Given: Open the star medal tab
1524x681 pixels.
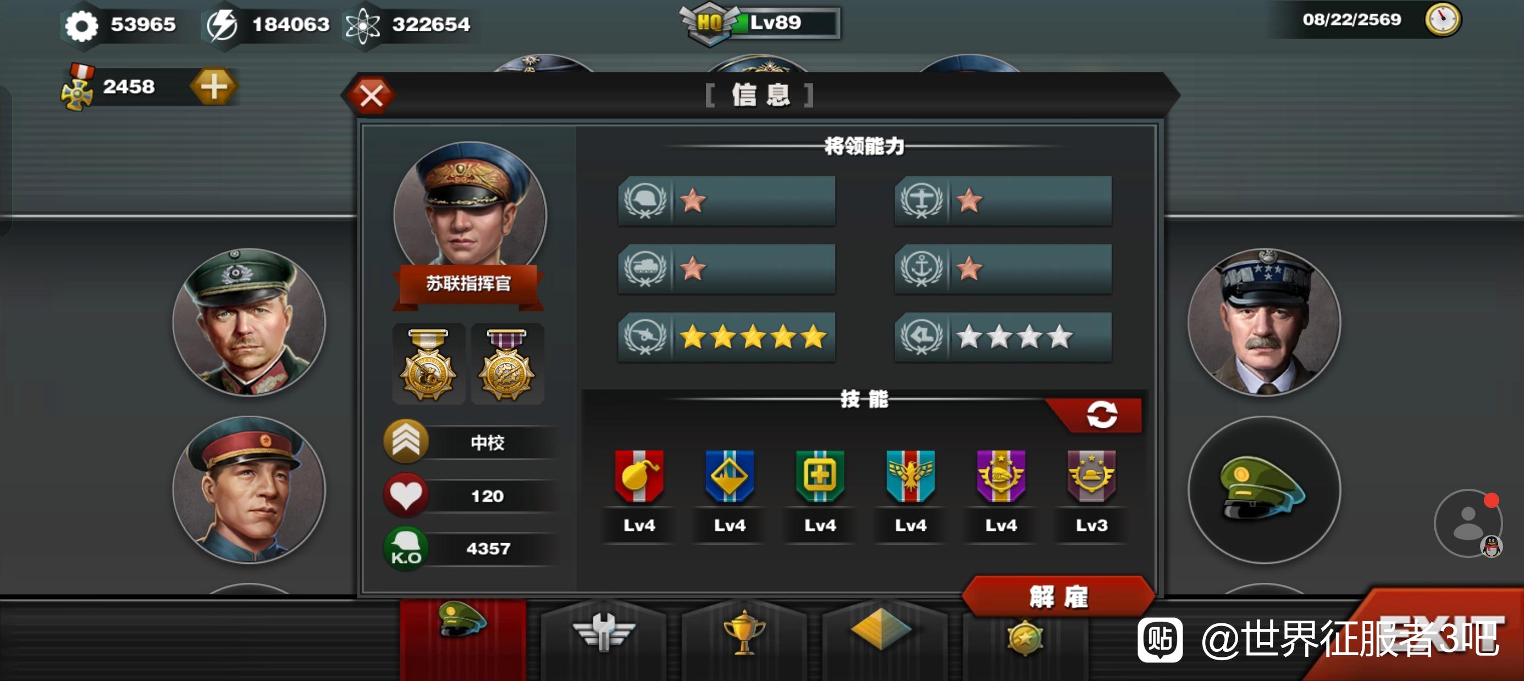Looking at the screenshot, I should click(1025, 638).
